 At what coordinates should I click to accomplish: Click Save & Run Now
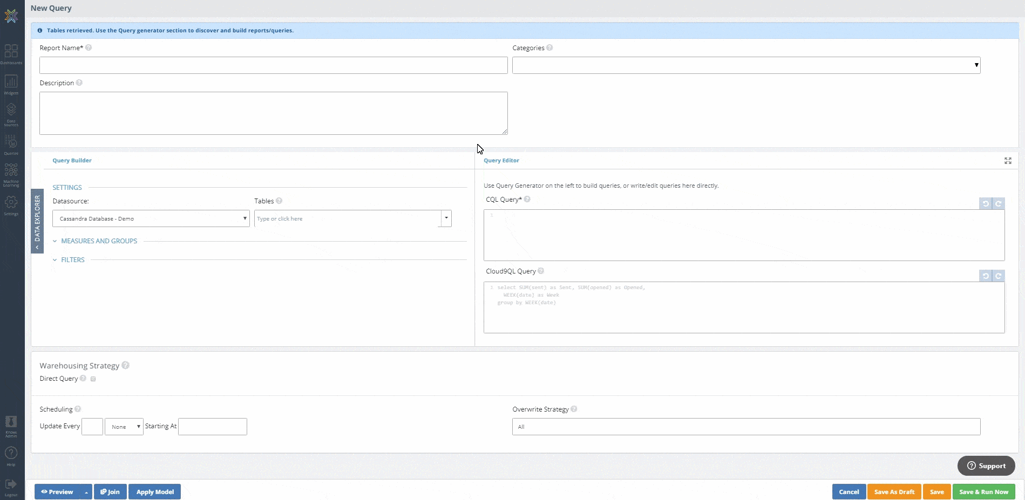(x=983, y=491)
